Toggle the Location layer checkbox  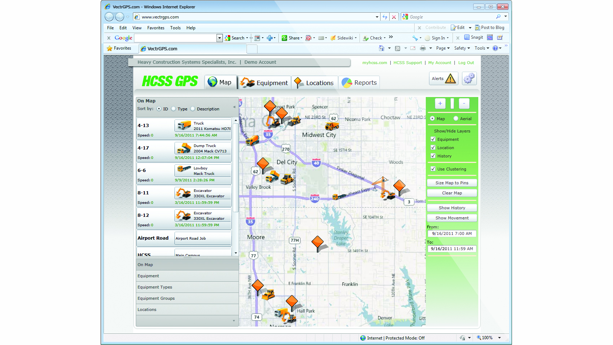433,147
